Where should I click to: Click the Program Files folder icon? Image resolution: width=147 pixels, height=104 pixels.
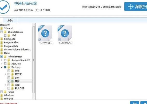point(2,42)
